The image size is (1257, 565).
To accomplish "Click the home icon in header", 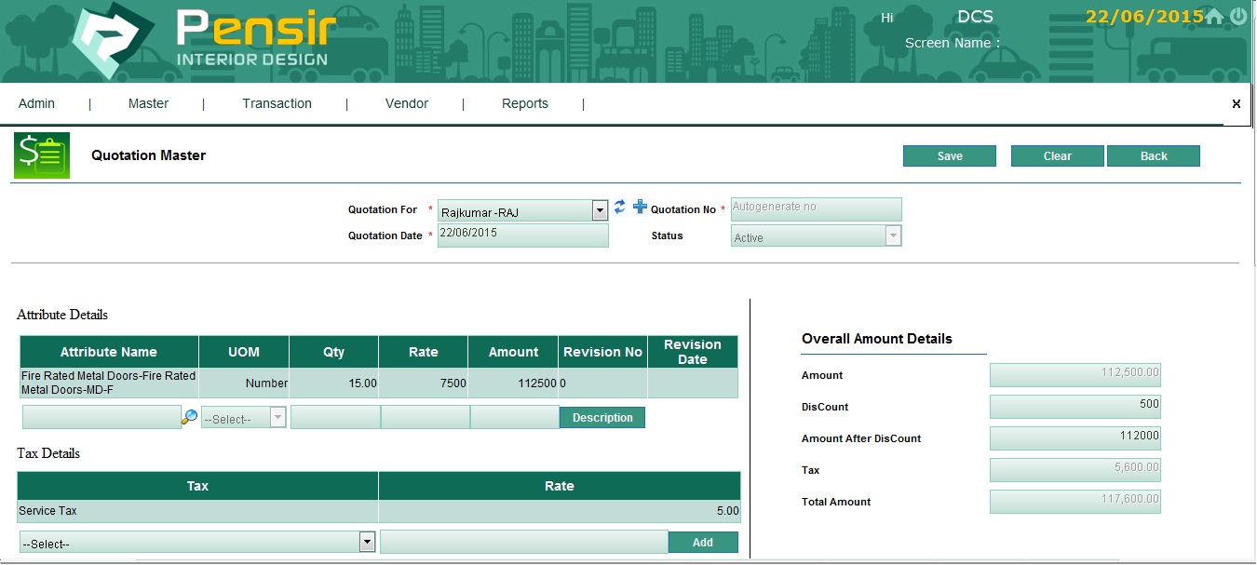I will click(1214, 17).
